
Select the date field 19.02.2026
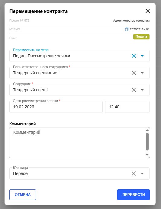click(56, 107)
